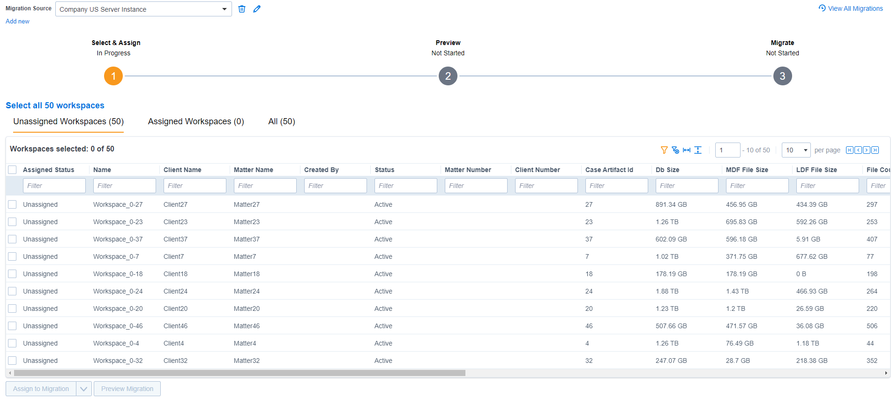Click the row height icon
The height and width of the screenshot is (399, 891).
point(698,150)
